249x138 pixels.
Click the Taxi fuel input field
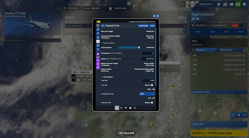148,81
